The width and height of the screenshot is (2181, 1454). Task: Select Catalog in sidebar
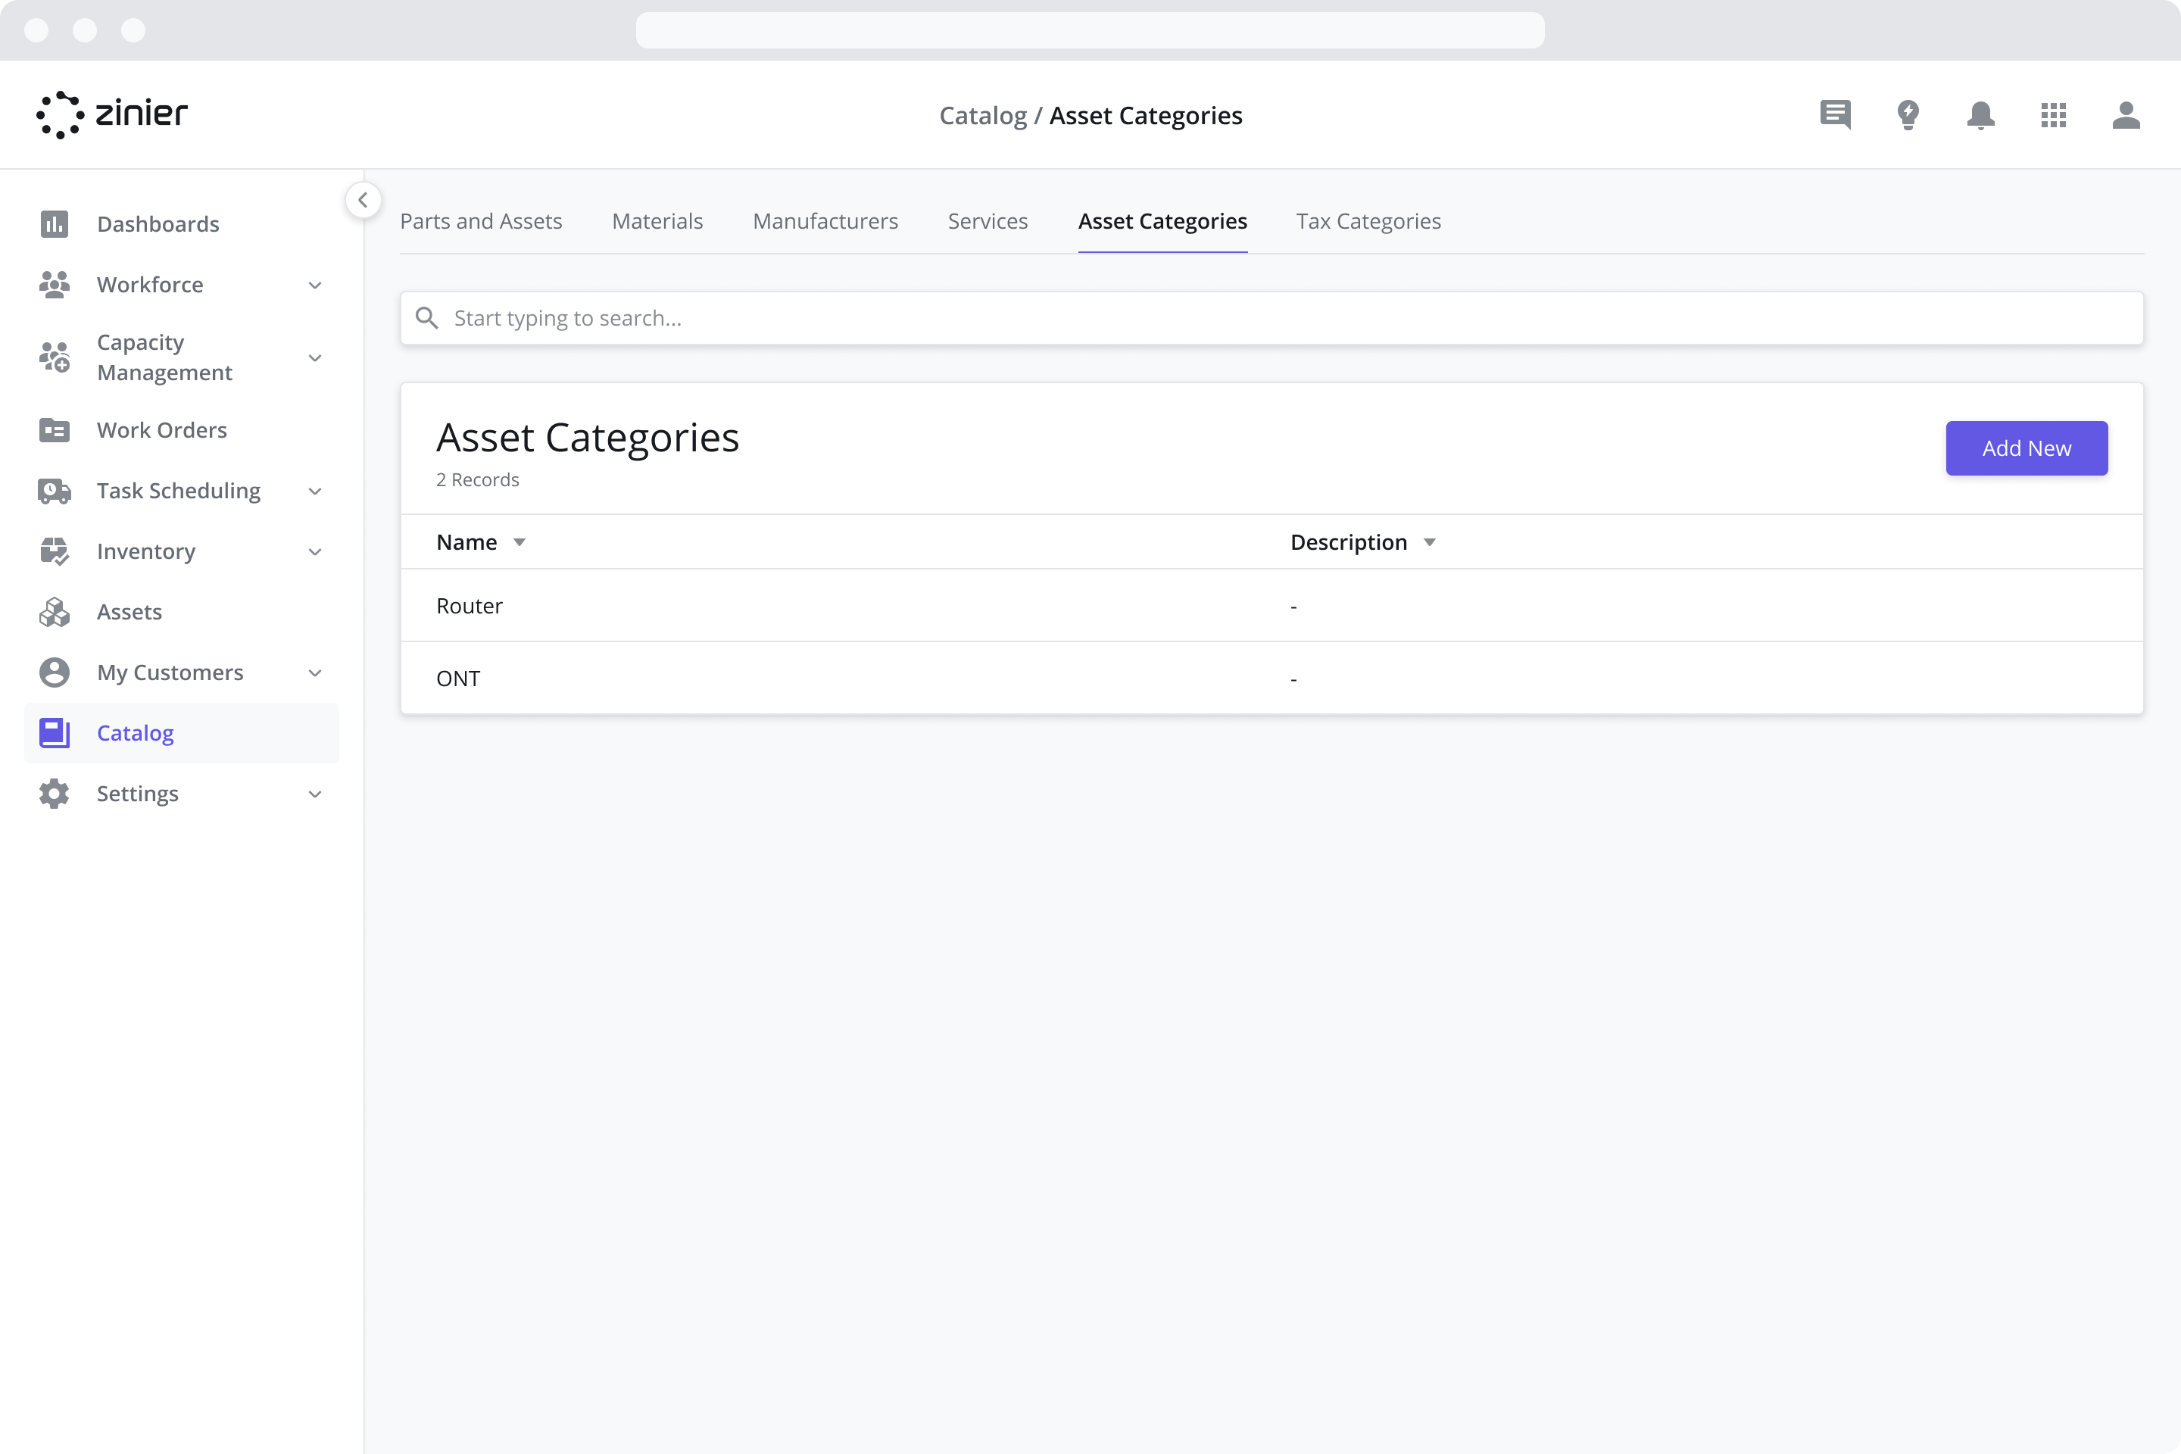click(182, 732)
